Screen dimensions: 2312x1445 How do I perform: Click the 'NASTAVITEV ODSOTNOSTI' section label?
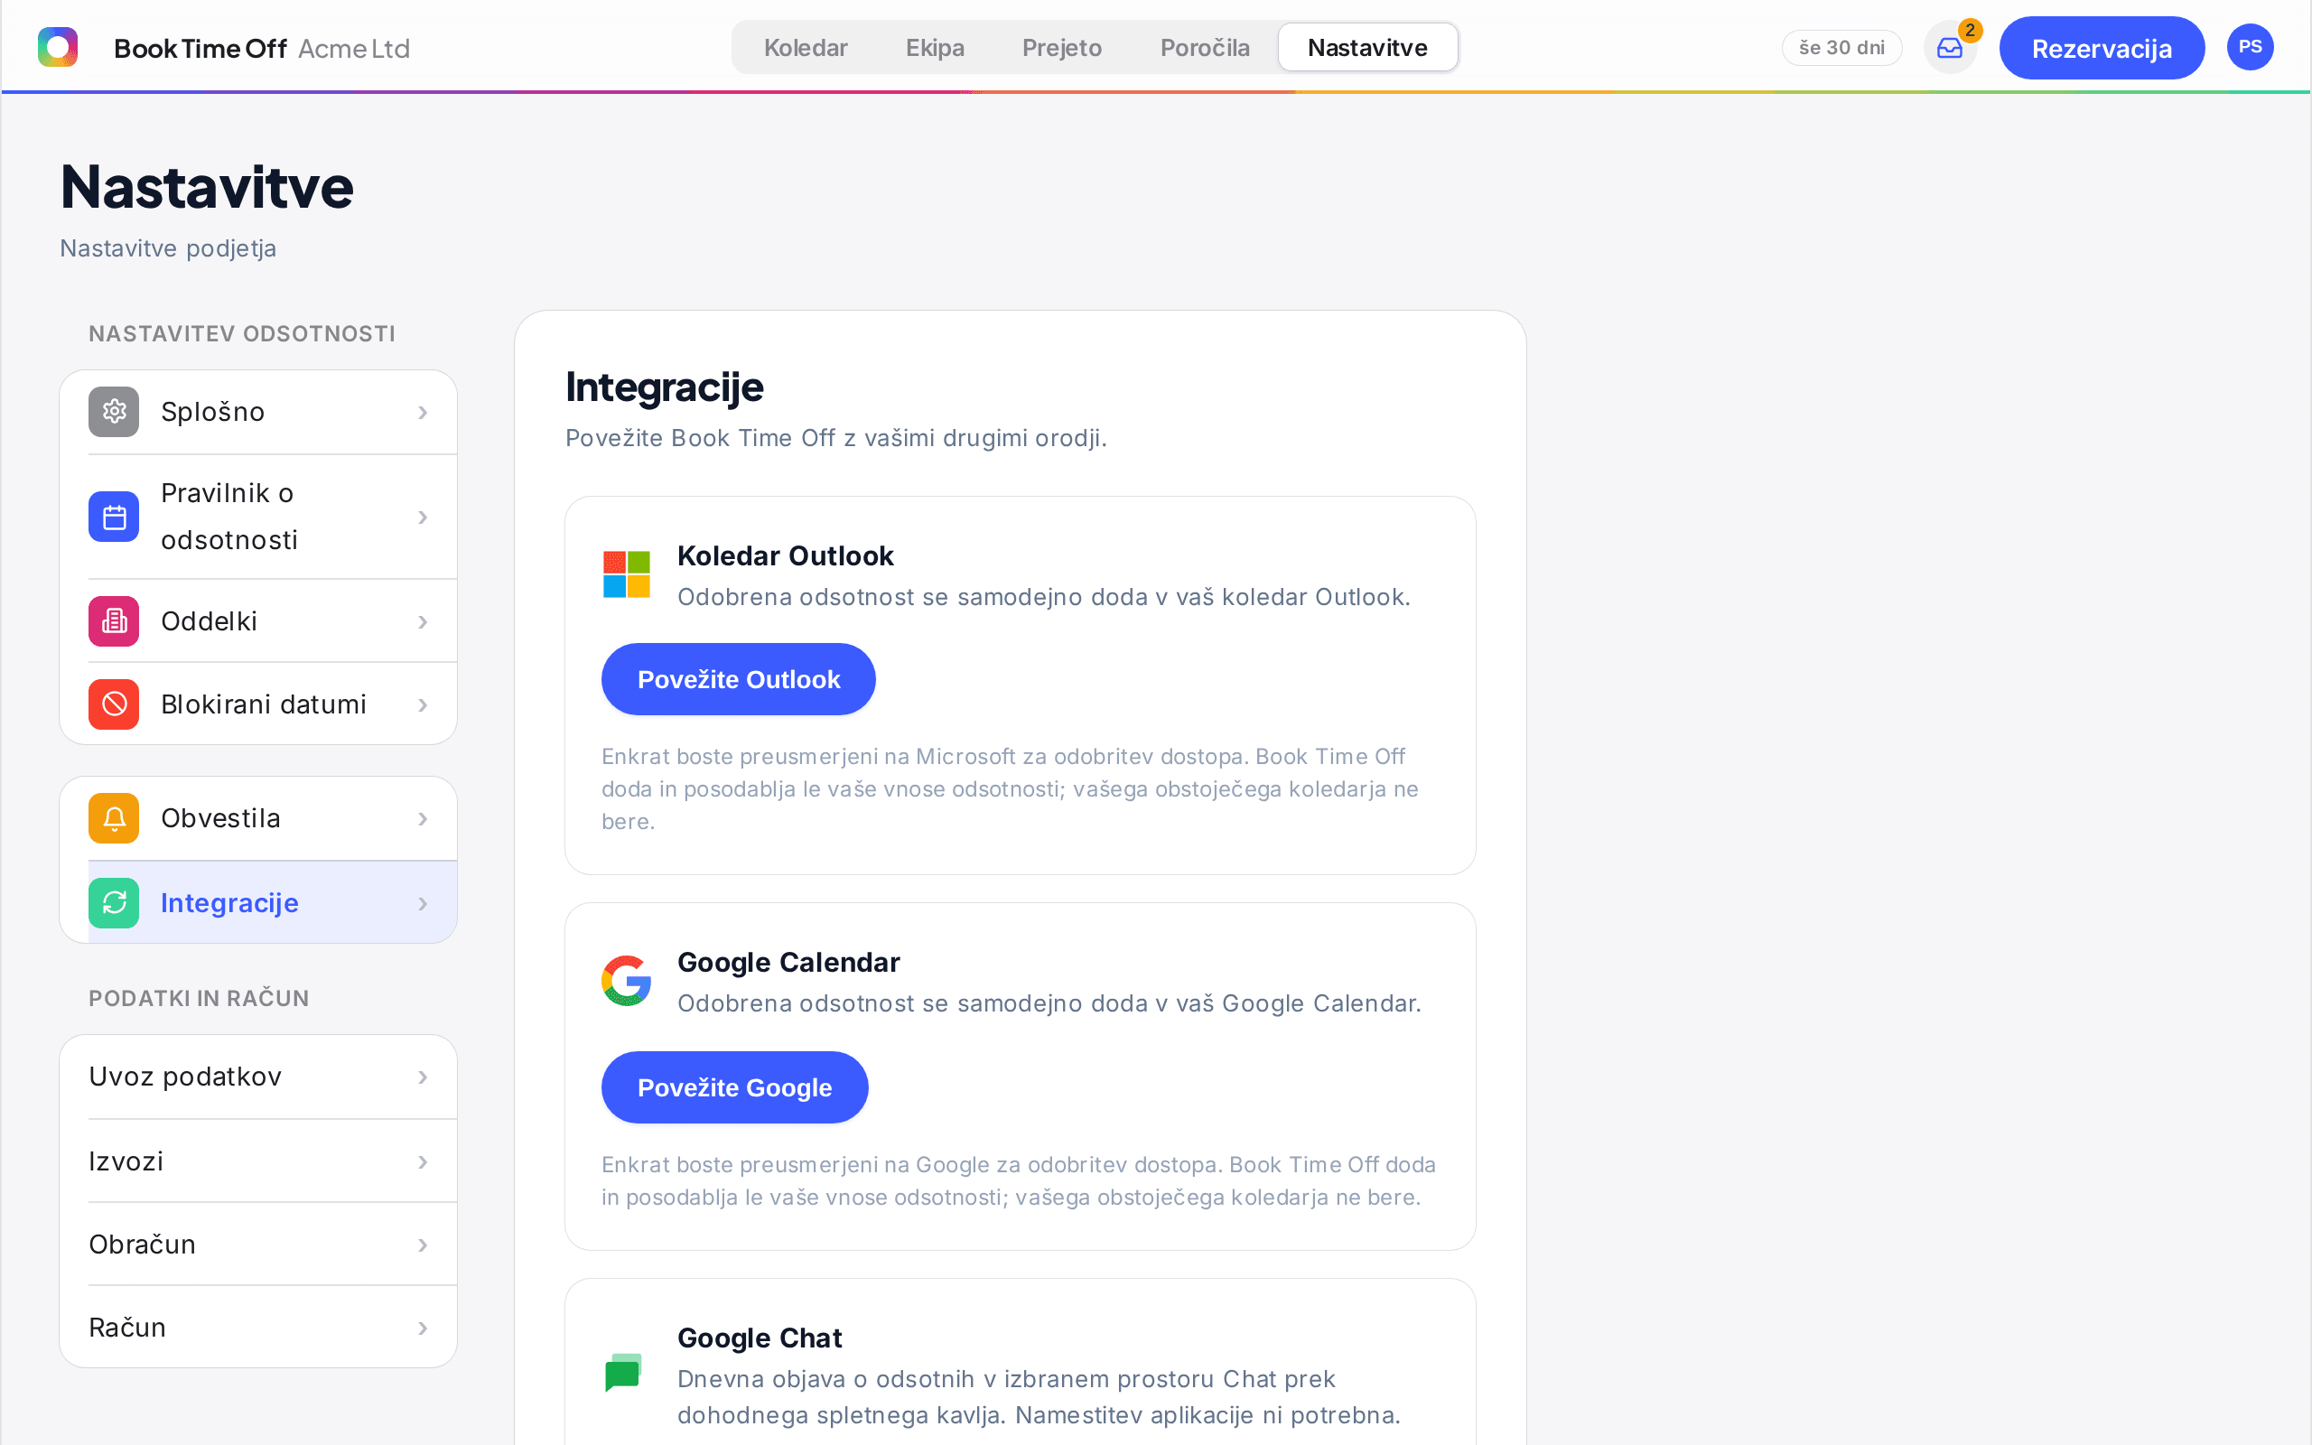click(242, 333)
